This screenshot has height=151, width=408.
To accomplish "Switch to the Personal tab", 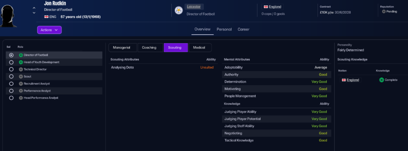I will pos(224,29).
